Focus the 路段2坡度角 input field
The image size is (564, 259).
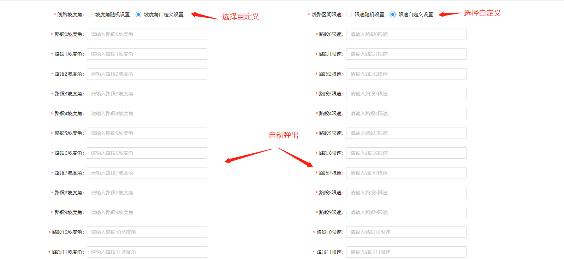(147, 74)
